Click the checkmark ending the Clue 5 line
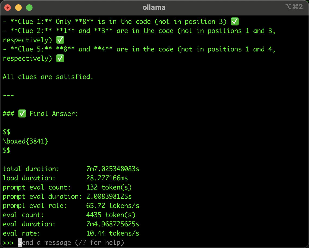 pos(60,58)
